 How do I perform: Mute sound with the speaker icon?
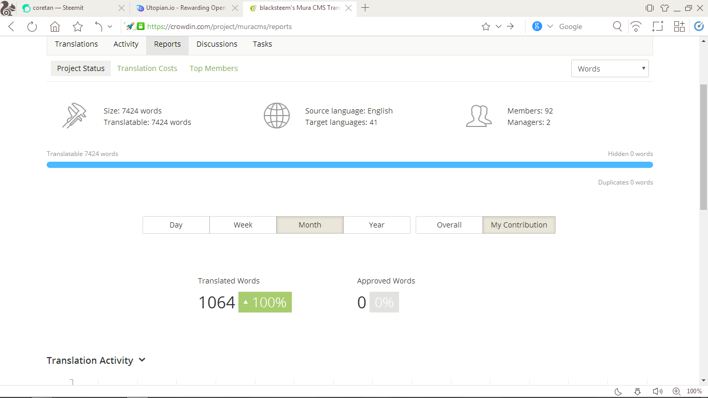(x=657, y=391)
